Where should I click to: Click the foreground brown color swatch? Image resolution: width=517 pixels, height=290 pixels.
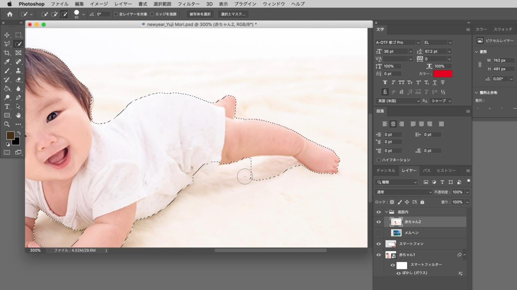pos(10,135)
